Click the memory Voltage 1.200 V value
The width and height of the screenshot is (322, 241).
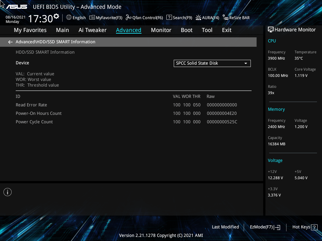click(301, 127)
